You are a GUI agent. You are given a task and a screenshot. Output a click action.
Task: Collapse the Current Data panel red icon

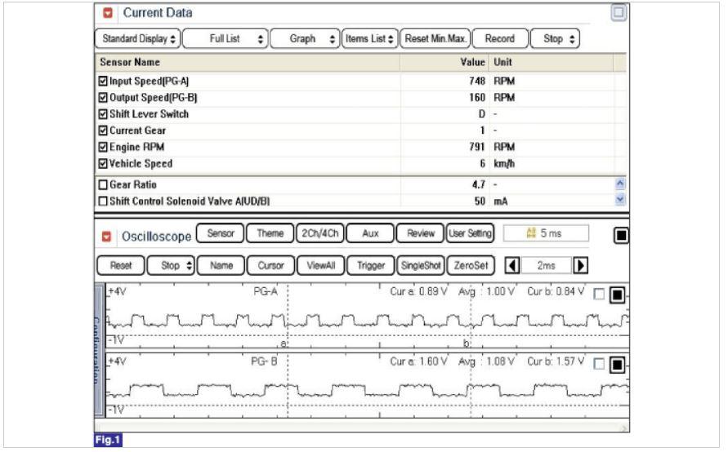coord(108,13)
